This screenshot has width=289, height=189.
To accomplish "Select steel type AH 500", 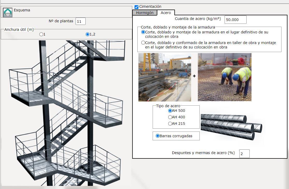I will click(x=170, y=111).
